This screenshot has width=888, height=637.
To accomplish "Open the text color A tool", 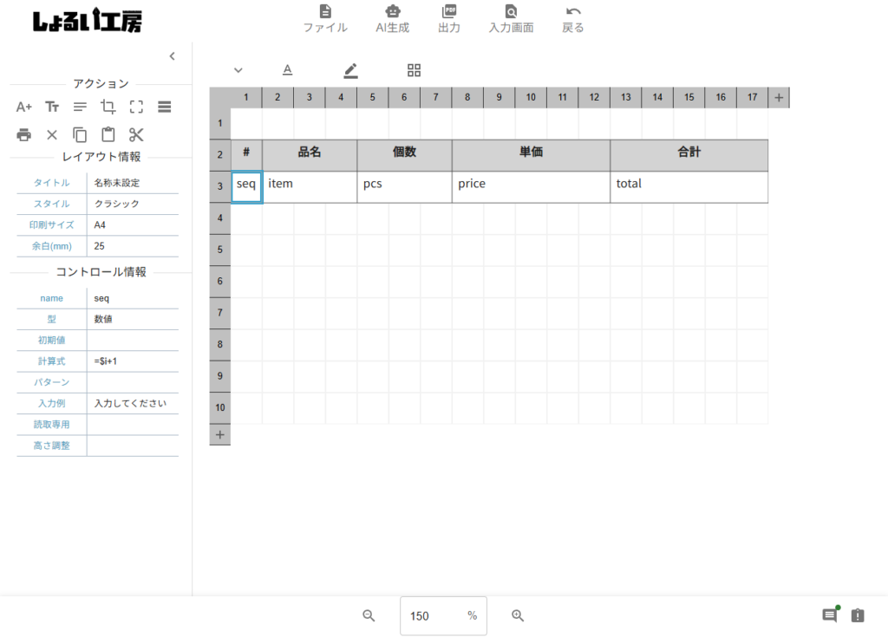I will coord(287,70).
